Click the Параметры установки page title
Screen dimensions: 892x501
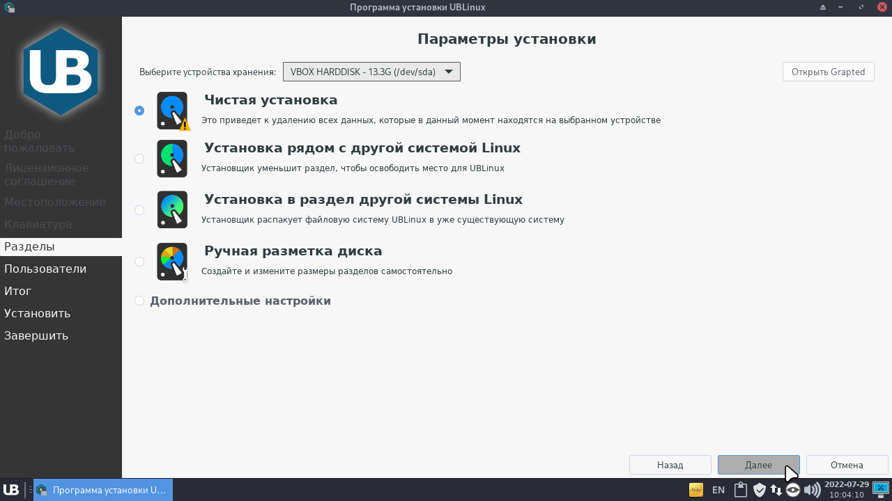507,39
